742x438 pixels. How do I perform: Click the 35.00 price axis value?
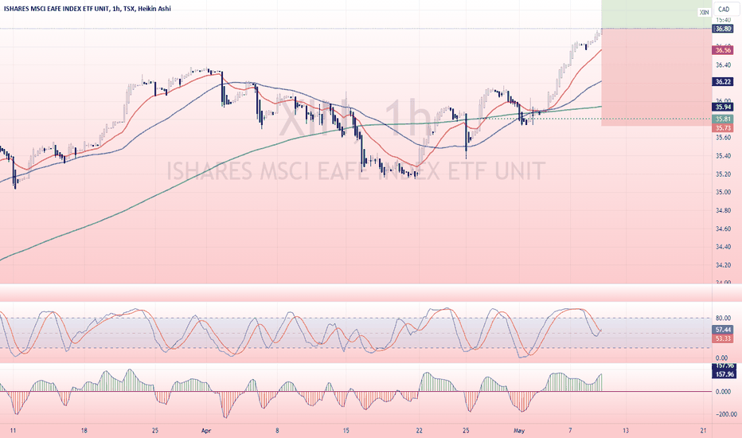723,192
